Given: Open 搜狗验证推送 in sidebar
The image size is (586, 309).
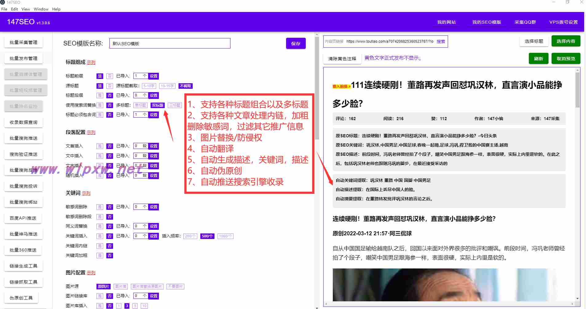Looking at the screenshot, I should point(24,154).
